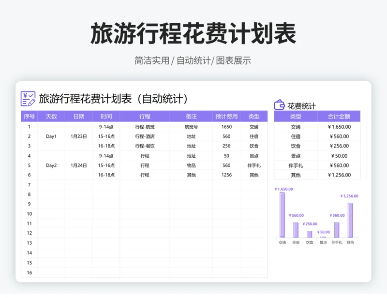Select the 行程 column header
This screenshot has height=298, width=387.
coord(145,116)
